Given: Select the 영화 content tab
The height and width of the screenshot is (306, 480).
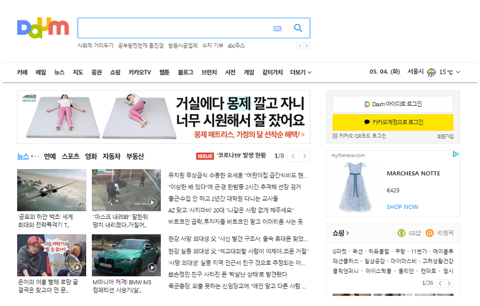Looking at the screenshot, I should pos(91,157).
